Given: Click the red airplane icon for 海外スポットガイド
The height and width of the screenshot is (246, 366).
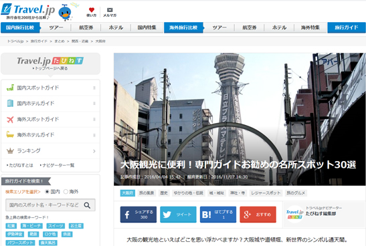Looking at the screenshot, I should (x=10, y=119).
